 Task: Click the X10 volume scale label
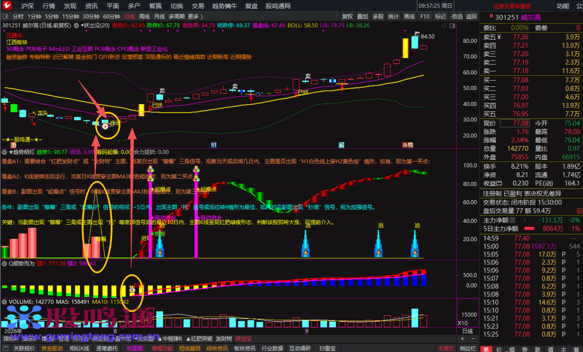click(462, 323)
